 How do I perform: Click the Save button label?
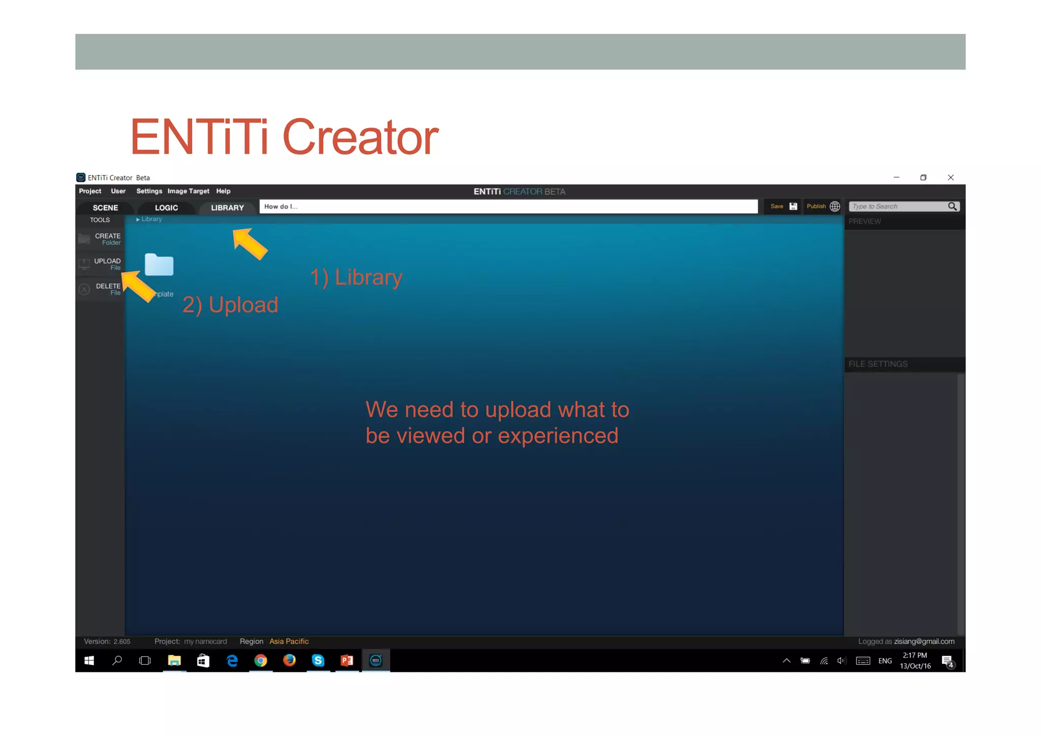click(777, 206)
